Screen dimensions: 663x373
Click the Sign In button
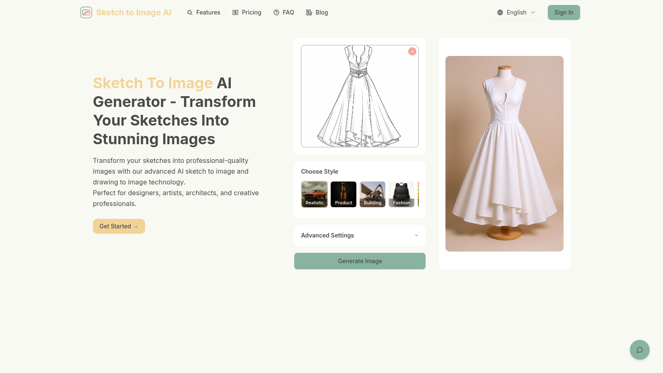click(564, 12)
